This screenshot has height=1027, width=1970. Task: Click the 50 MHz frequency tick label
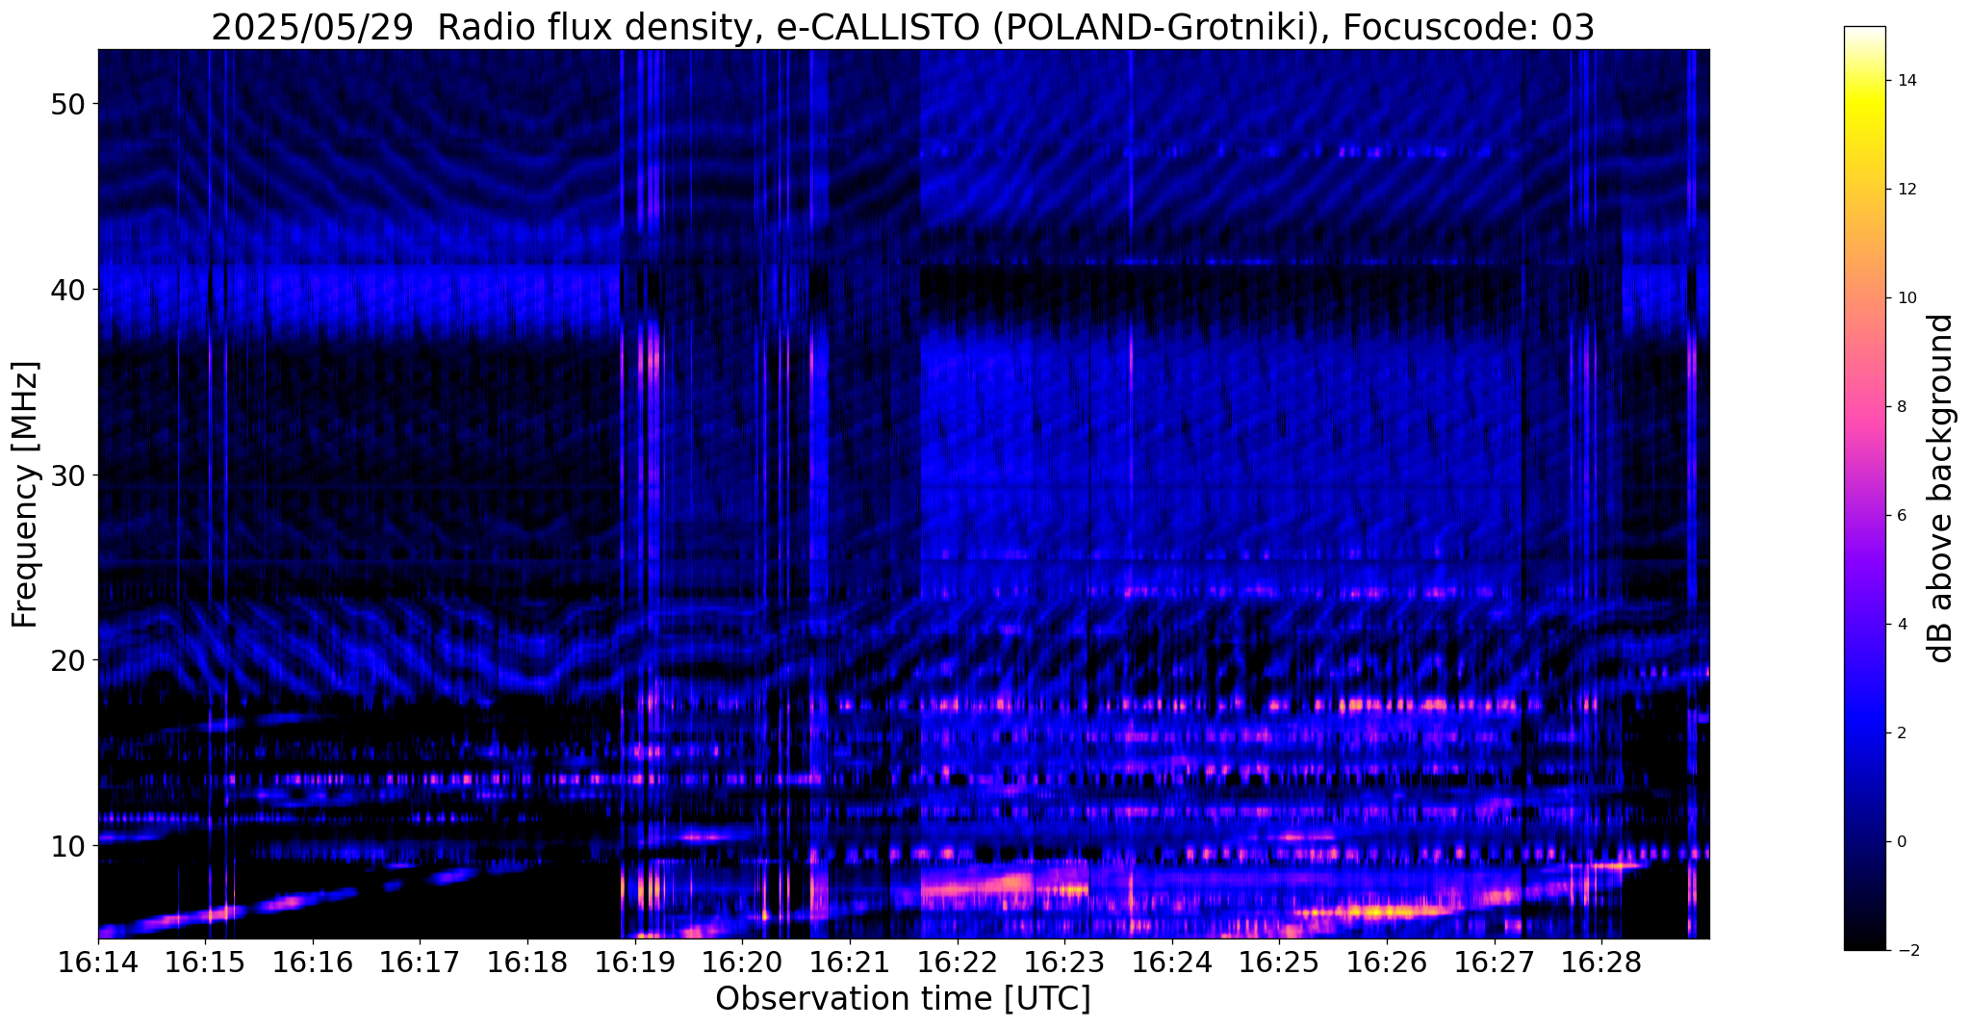click(67, 104)
